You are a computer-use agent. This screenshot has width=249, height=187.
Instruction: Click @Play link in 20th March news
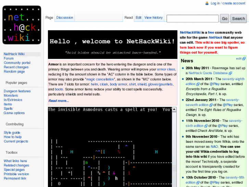pyautogui.click(x=214, y=84)
